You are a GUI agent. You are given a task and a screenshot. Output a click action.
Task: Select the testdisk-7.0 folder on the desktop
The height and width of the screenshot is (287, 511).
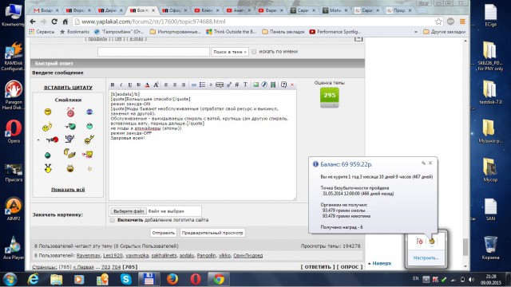tap(490, 92)
